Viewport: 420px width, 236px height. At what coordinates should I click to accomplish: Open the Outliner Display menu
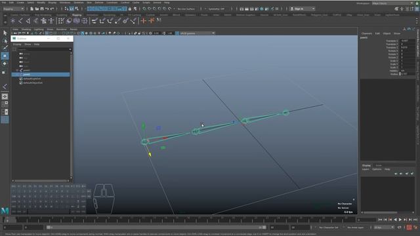coord(17,44)
